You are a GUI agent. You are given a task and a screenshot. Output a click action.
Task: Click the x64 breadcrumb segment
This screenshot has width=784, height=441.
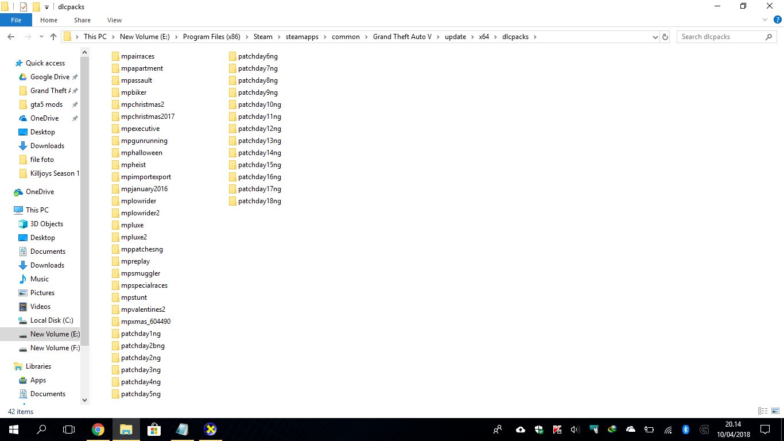pos(484,37)
